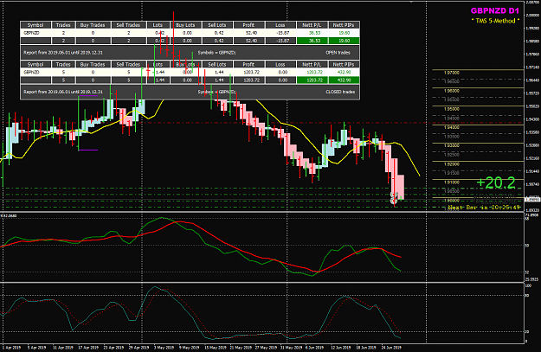Screen dimensions: 541x352
Task: Click the GBPNZD symbol cell in the closed trades table
Action: [x=35, y=72]
